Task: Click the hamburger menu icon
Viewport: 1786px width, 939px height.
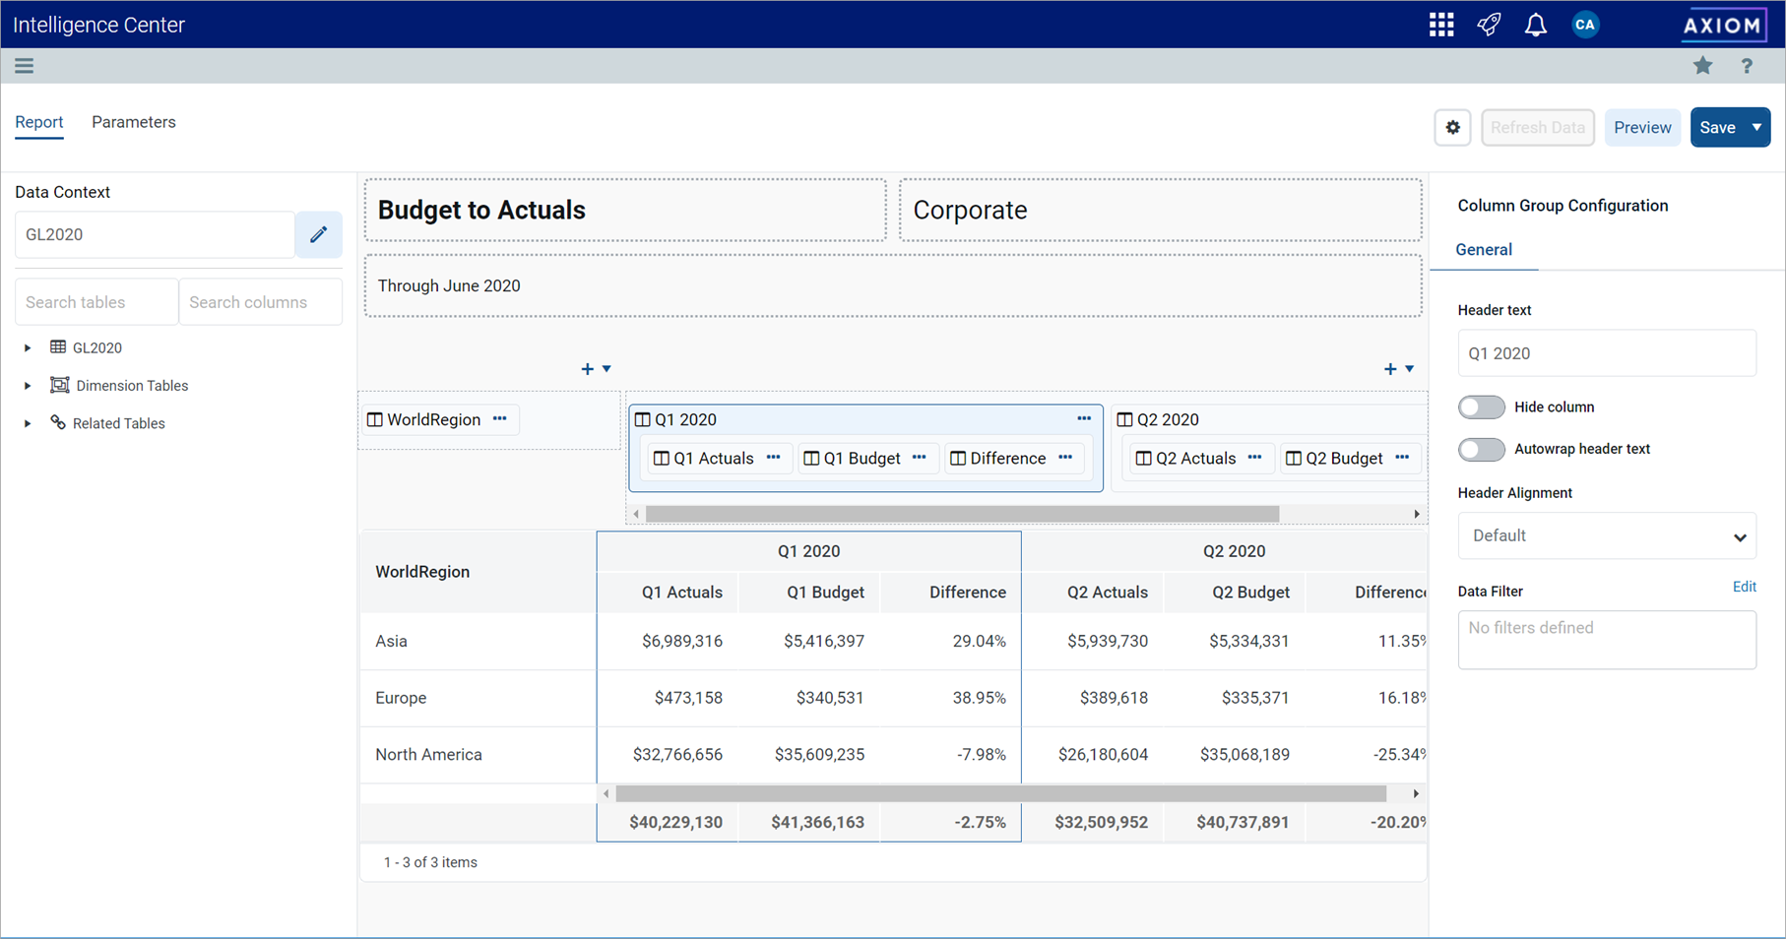Action: click(x=25, y=66)
